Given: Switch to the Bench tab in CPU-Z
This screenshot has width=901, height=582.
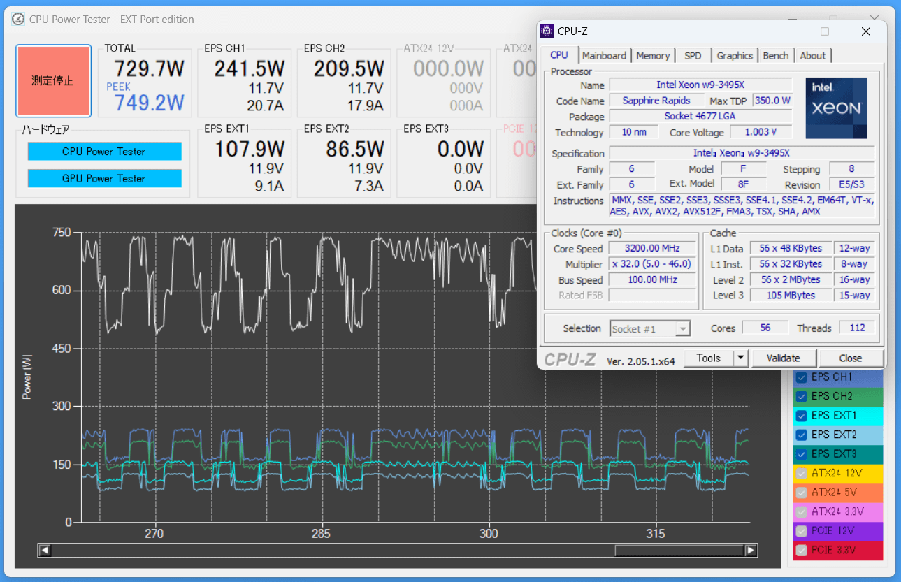Looking at the screenshot, I should tap(776, 56).
